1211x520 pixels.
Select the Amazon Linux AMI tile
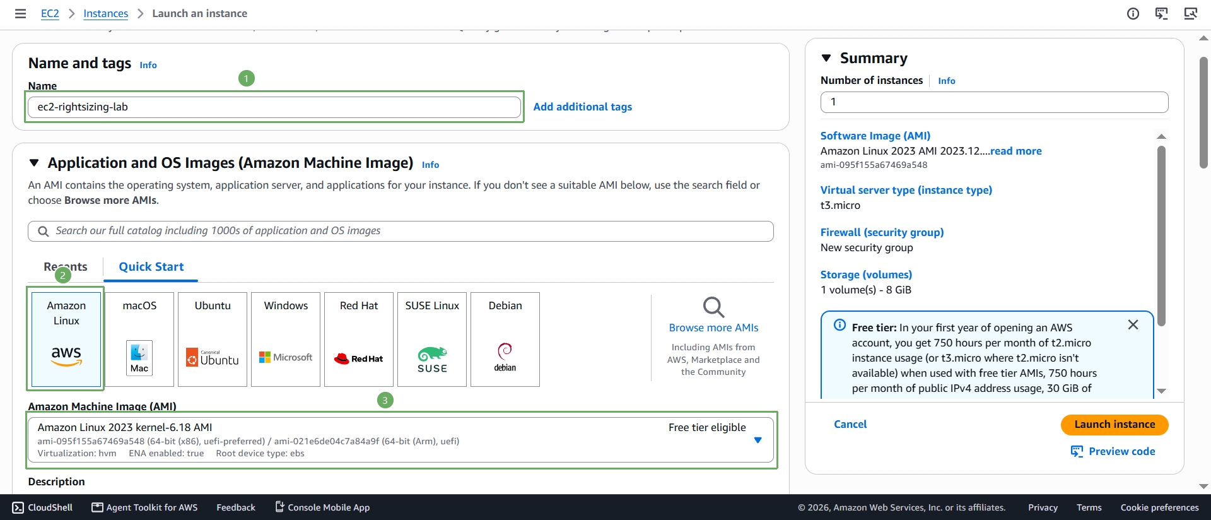coord(66,340)
